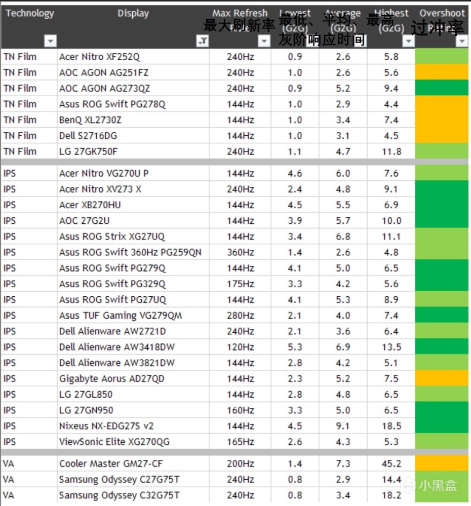The width and height of the screenshot is (471, 506).
Task: Click the 7.3 average G2G value
Action: point(343,464)
